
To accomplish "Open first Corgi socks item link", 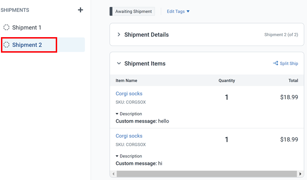I will click(x=129, y=94).
